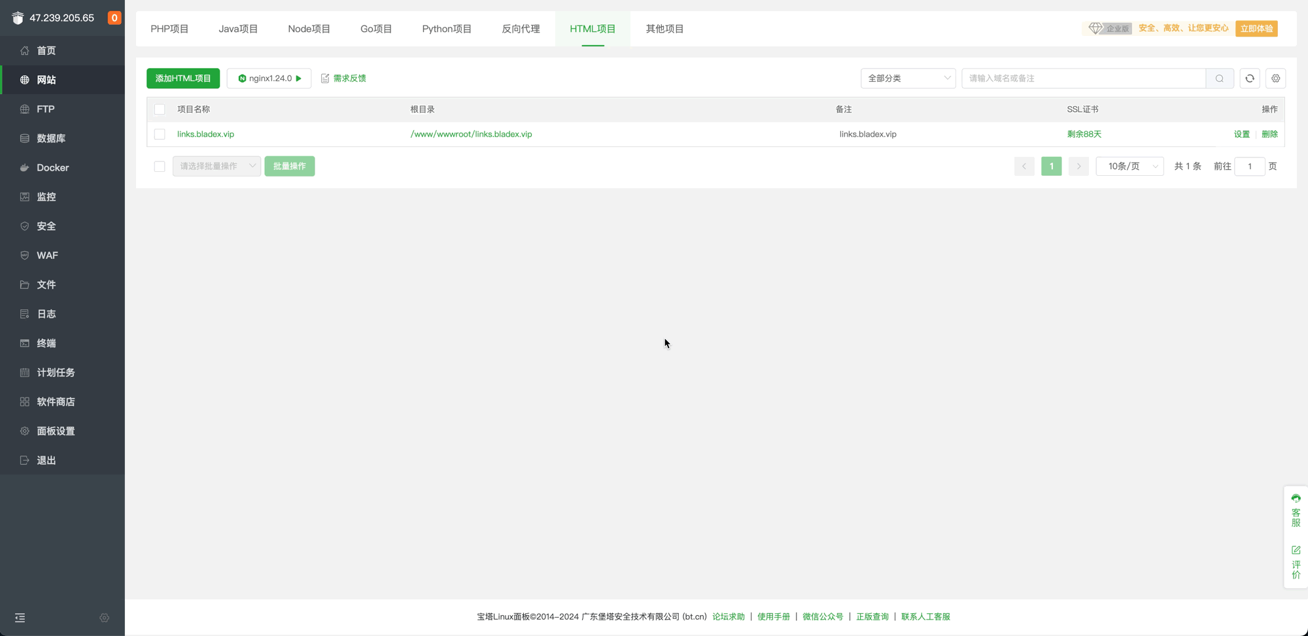Image resolution: width=1308 pixels, height=636 pixels.
Task: Open the 使用手册 footer link
Action: [x=774, y=616]
